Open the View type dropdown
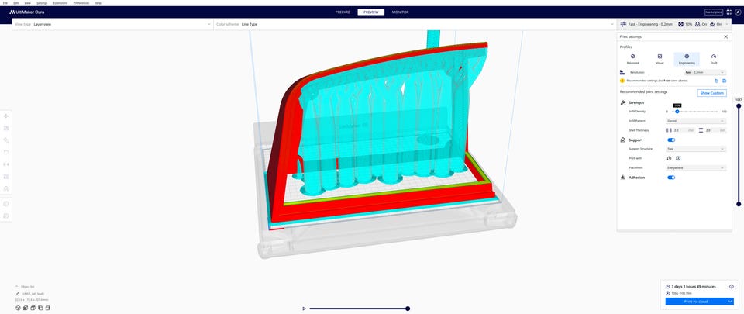The image size is (744, 314). pyautogui.click(x=112, y=24)
